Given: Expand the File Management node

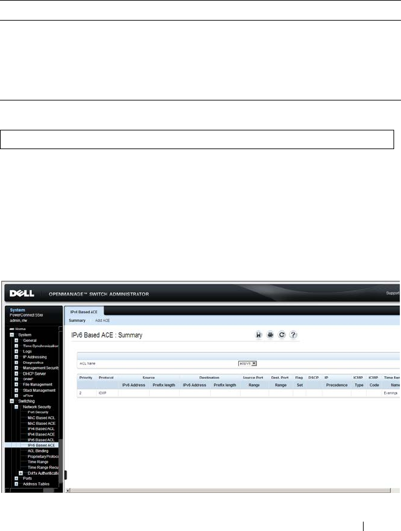Looking at the screenshot, I should [x=16, y=384].
